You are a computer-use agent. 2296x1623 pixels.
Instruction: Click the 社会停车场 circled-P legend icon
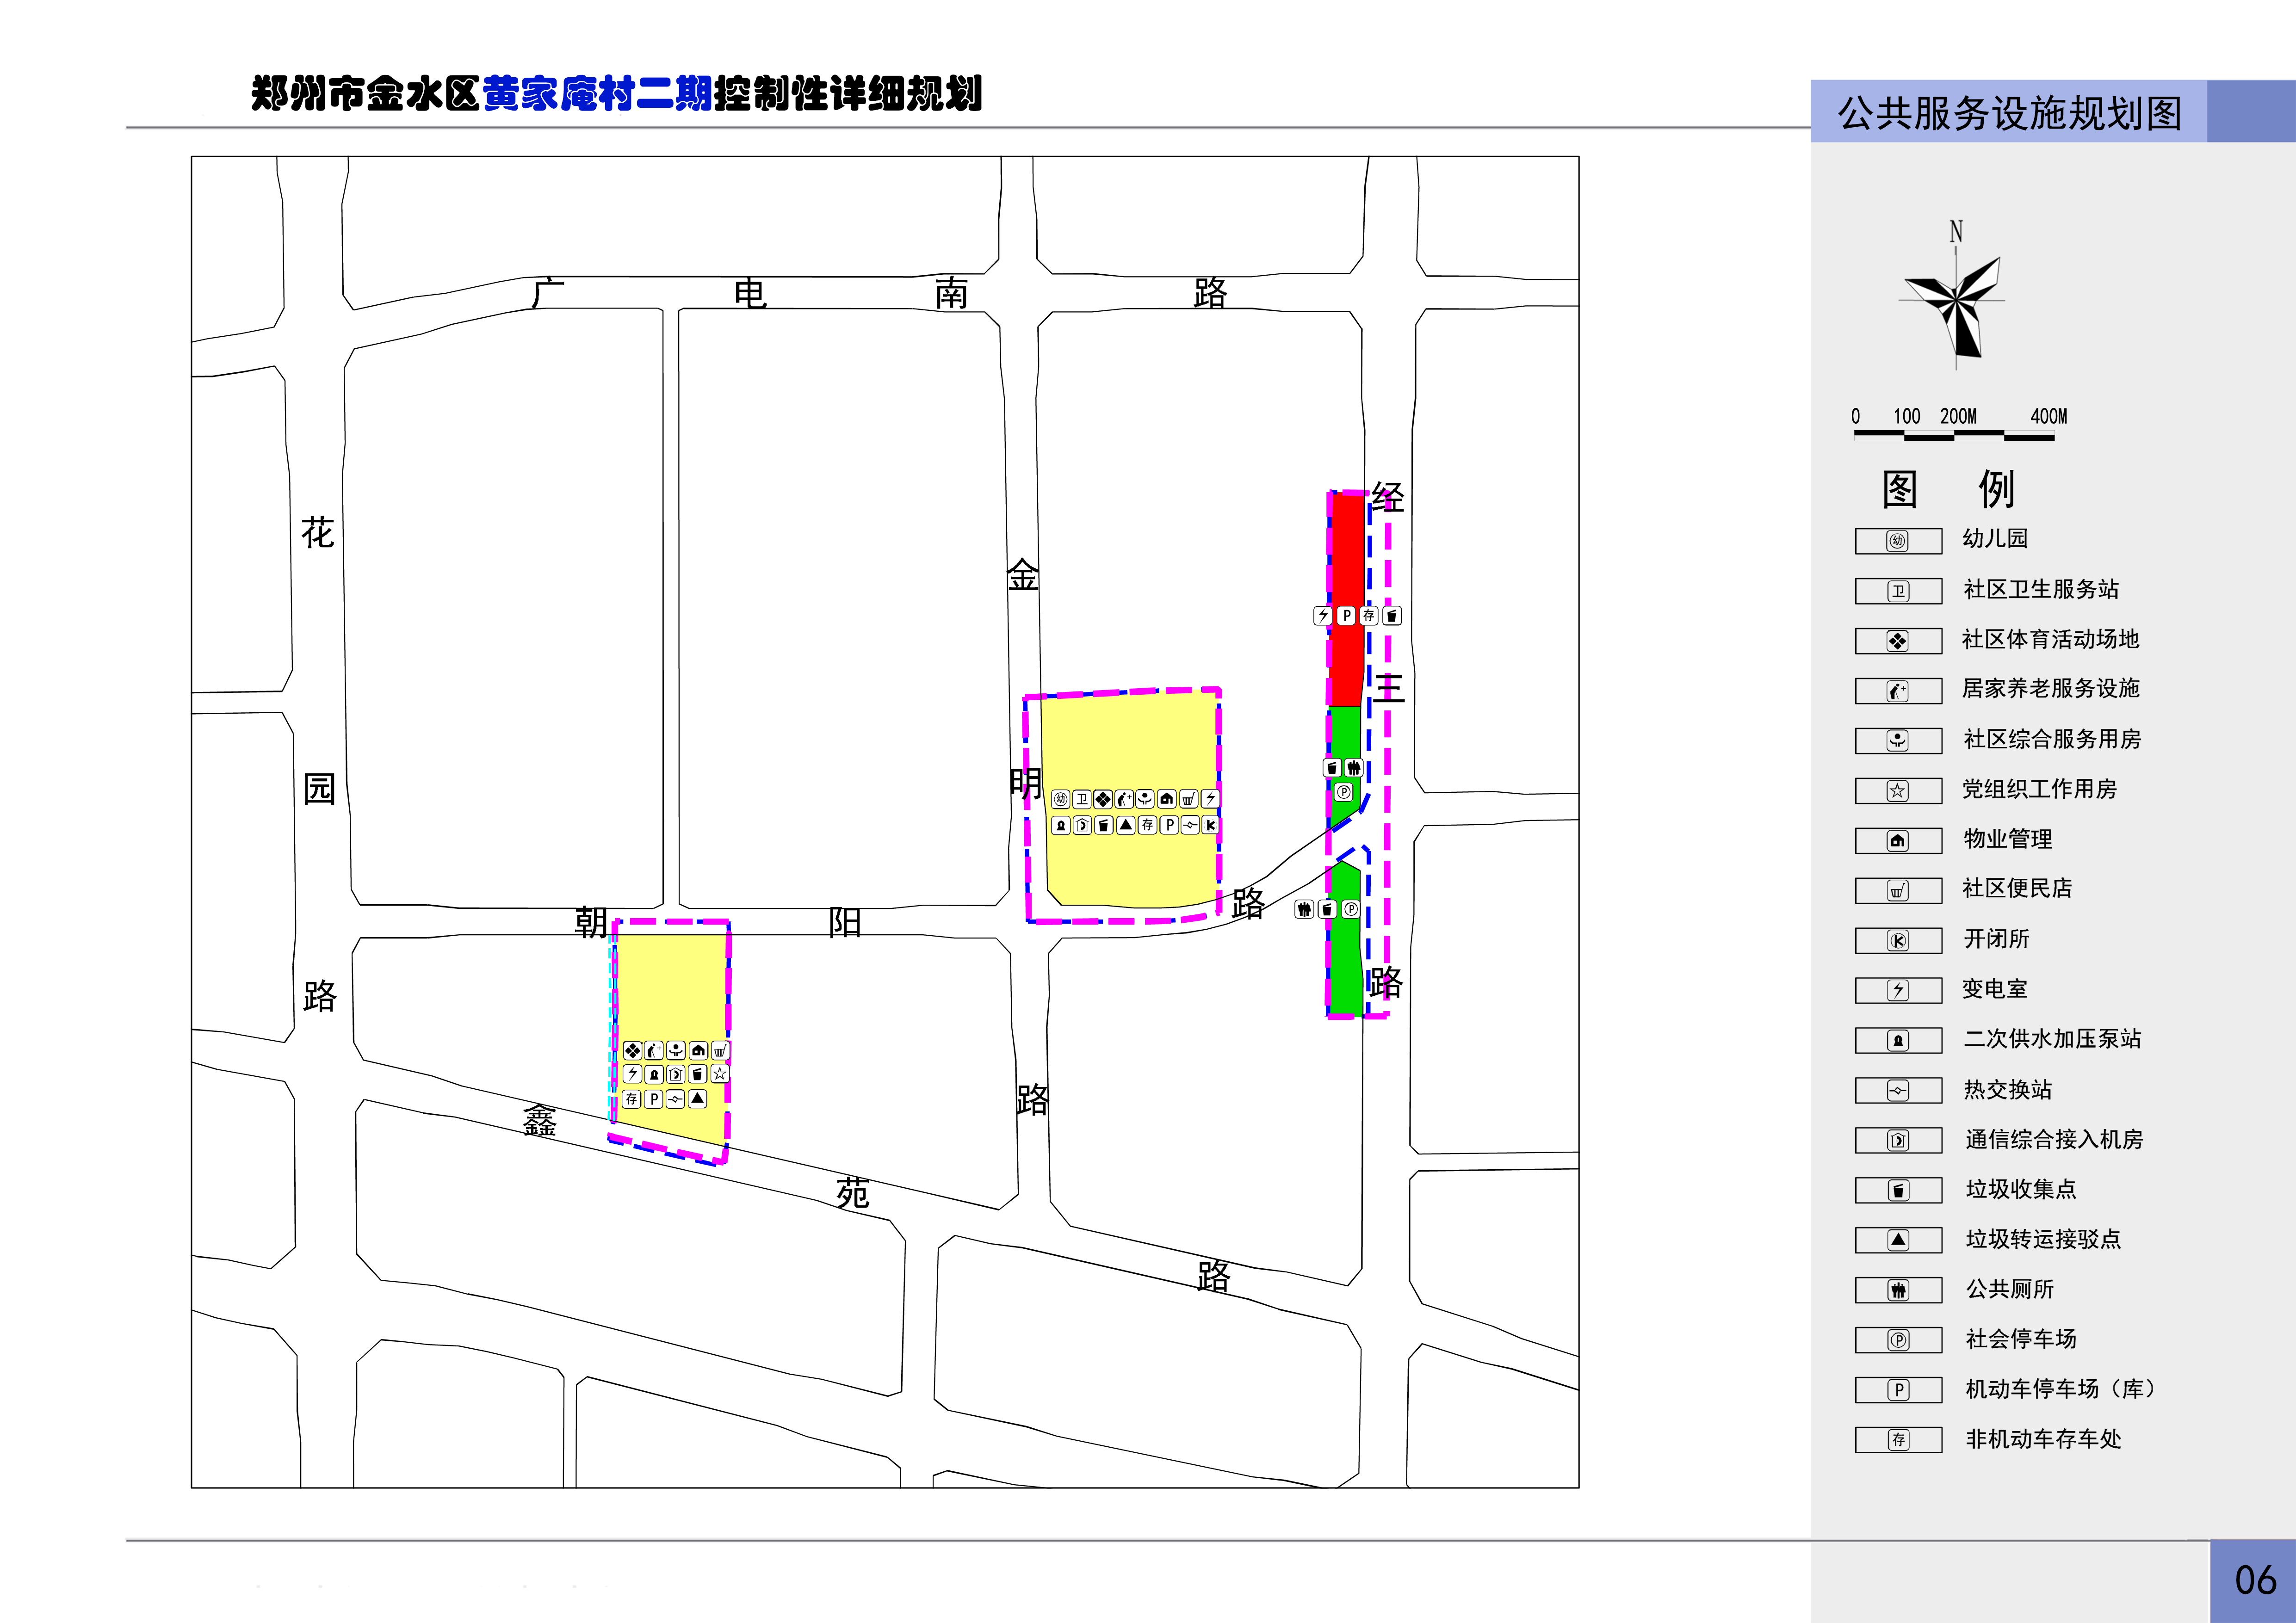pyautogui.click(x=1897, y=1341)
